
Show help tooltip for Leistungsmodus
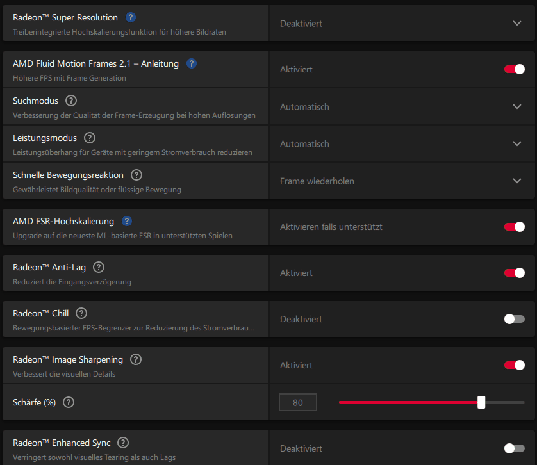pos(90,138)
